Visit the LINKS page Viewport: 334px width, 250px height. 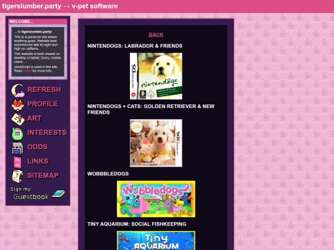[x=38, y=161]
